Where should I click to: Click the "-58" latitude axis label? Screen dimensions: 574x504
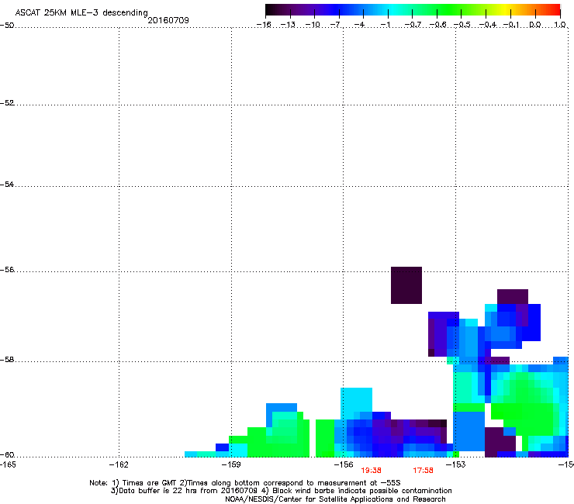pos(7,360)
